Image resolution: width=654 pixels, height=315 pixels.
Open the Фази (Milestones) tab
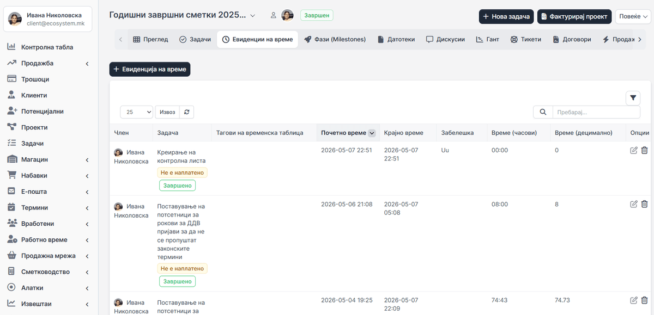click(335, 40)
